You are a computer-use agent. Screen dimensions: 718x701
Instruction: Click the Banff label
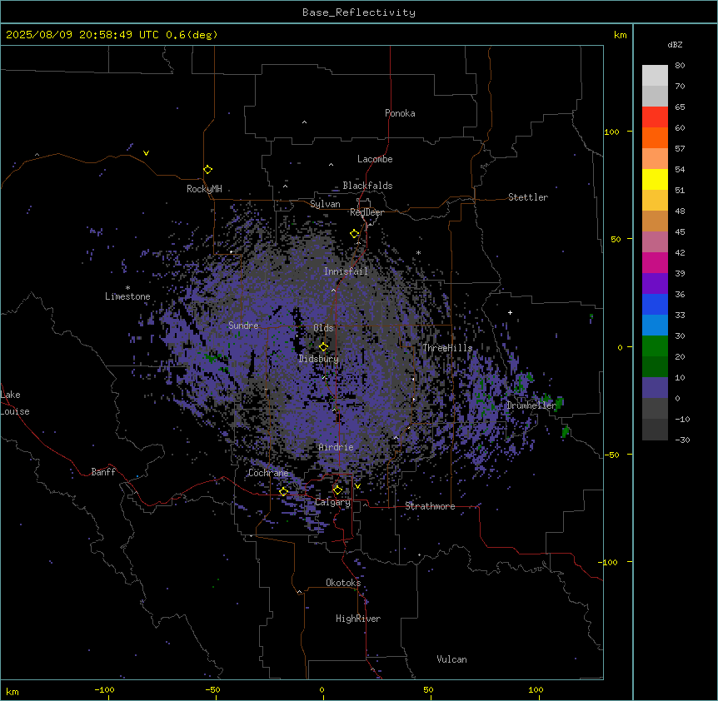103,472
